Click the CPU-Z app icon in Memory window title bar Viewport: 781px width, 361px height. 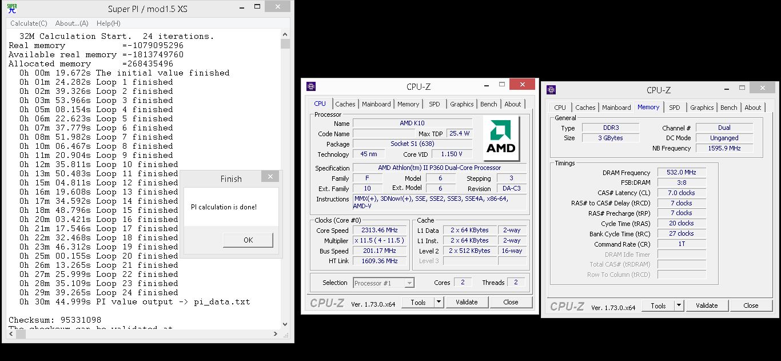coord(551,90)
